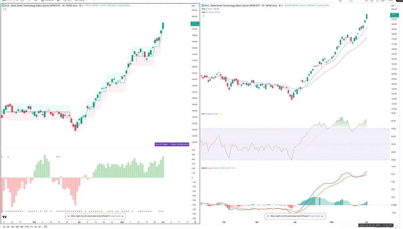Select the All time range
The height and width of the screenshot is (229, 403).
coord(40,227)
